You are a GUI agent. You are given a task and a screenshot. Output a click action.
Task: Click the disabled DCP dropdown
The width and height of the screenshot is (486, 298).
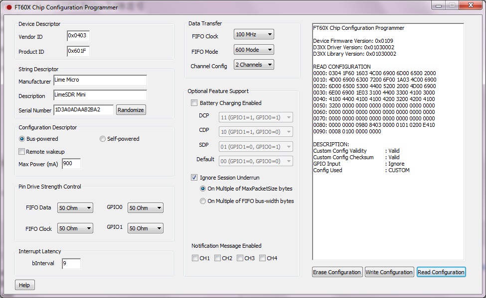pos(256,117)
